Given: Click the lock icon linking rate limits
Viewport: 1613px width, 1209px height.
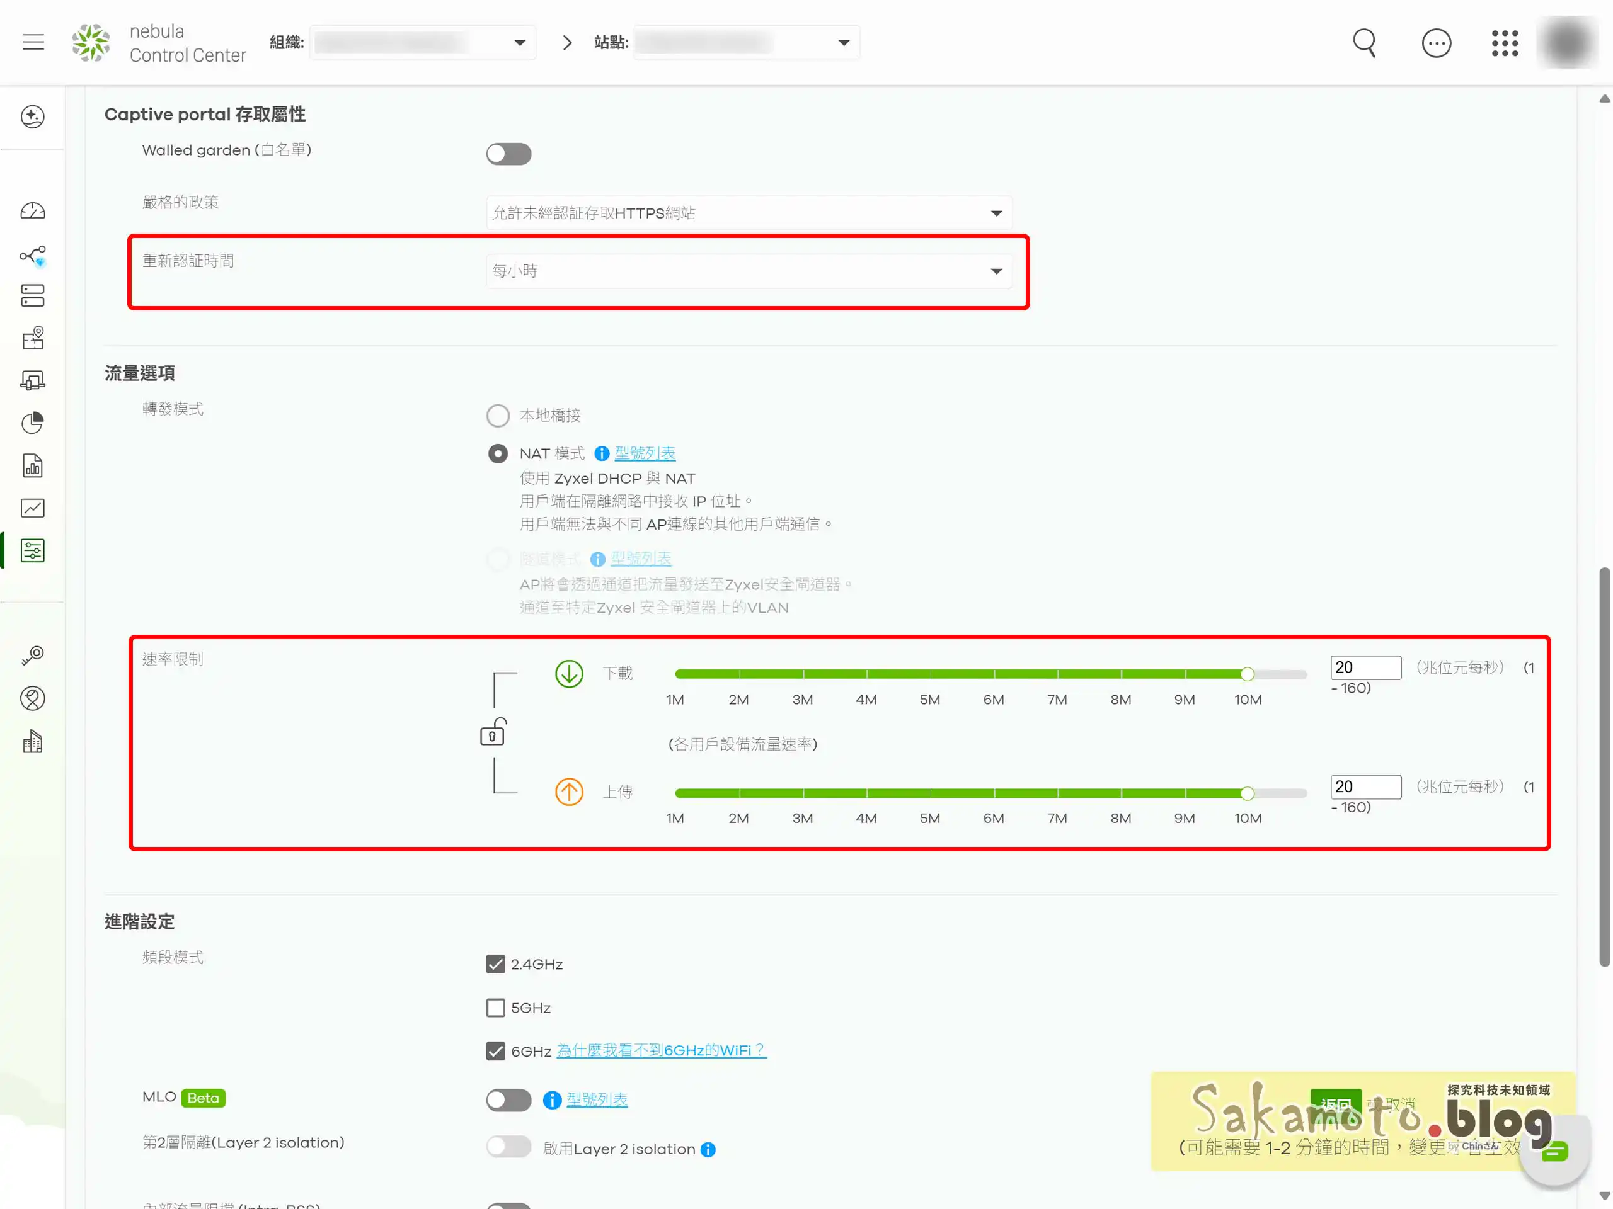Looking at the screenshot, I should pos(493,732).
